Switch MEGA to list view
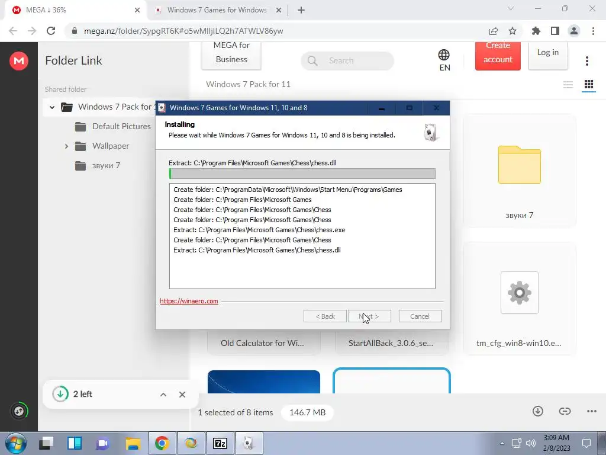Image resolution: width=606 pixels, height=455 pixels. (x=568, y=84)
